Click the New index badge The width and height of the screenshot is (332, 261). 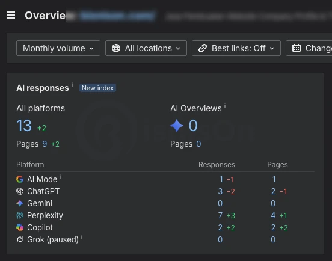point(97,88)
